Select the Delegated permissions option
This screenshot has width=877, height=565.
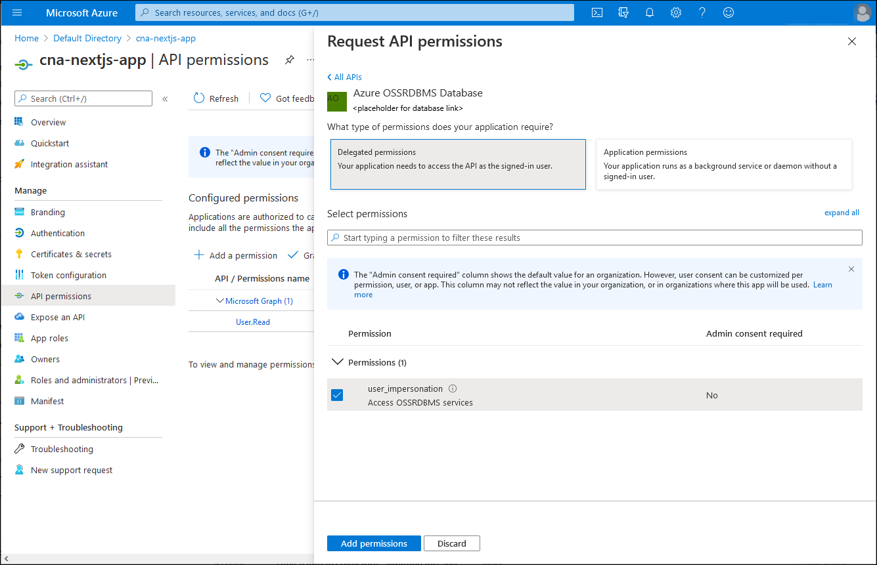pos(458,164)
